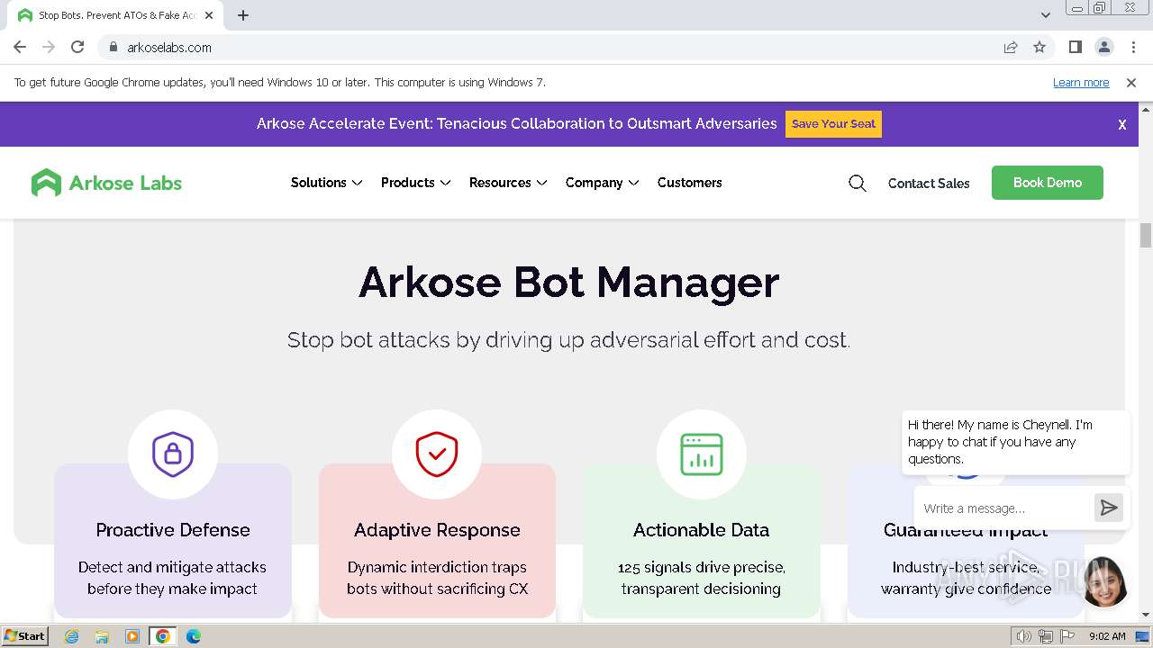This screenshot has width=1153, height=648.
Task: Click the page vertical scrollbar thumb
Action: coord(1146,235)
